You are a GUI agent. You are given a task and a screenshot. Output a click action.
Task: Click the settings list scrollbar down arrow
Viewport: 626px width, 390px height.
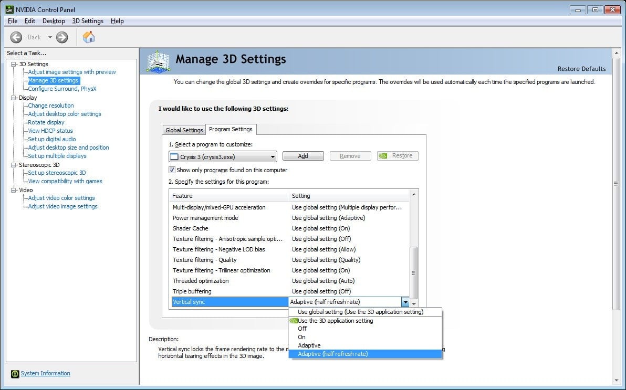414,304
